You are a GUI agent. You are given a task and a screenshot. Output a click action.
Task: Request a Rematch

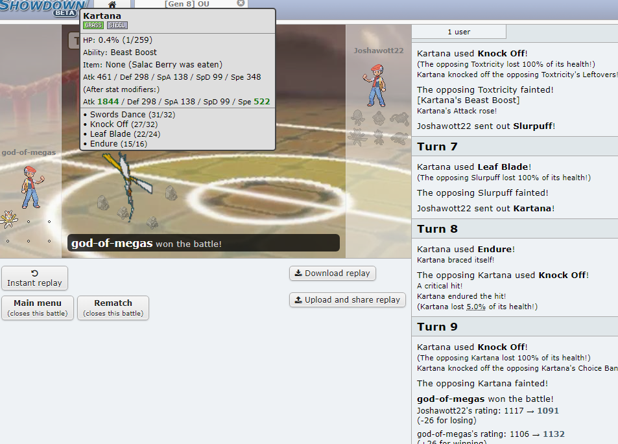(113, 308)
